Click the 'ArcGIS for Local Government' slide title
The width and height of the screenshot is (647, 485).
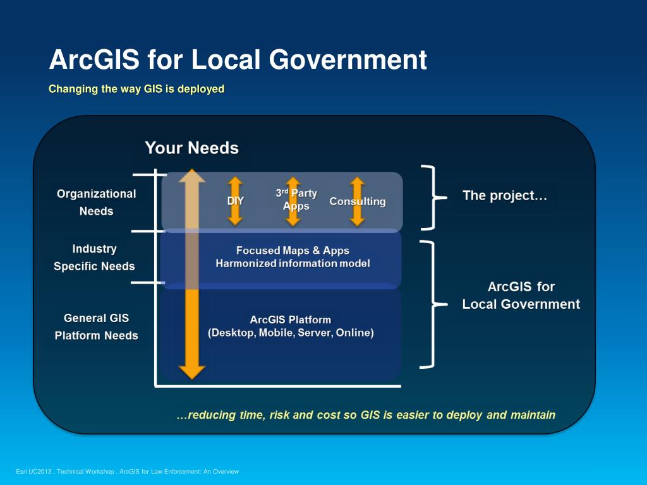[238, 60]
